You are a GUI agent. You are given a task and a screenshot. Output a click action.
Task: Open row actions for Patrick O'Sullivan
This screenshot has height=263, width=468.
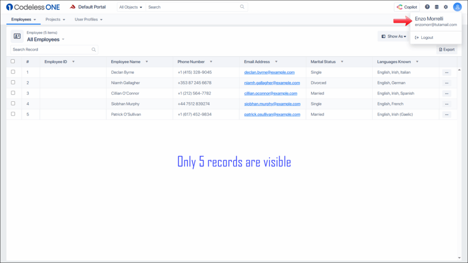pos(447,115)
